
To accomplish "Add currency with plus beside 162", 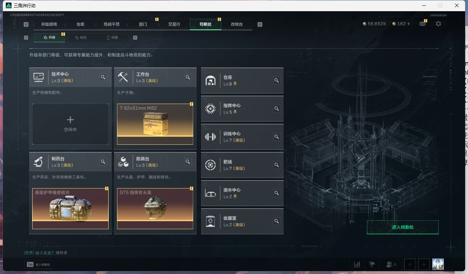I will 408,24.
